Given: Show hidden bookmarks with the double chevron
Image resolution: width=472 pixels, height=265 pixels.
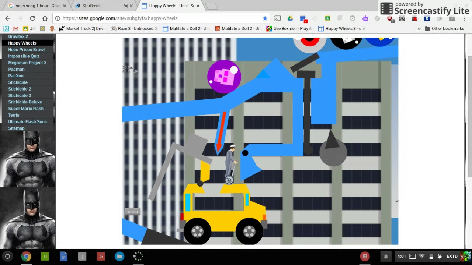Looking at the screenshot, I should (x=419, y=28).
